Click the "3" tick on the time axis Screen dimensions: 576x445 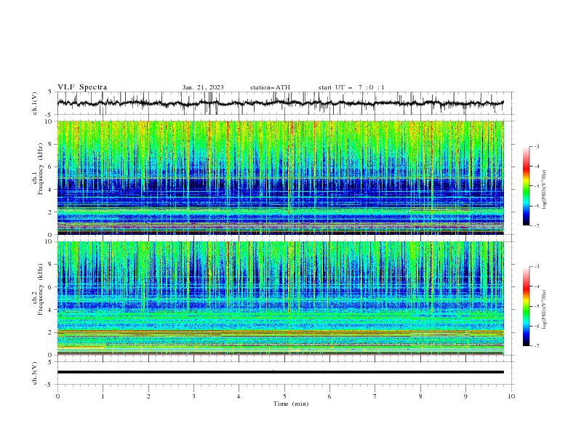(193, 396)
